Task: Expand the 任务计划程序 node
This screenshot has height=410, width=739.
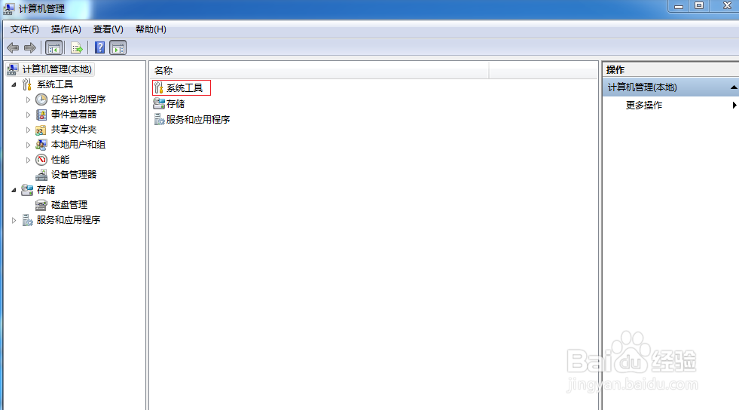Action: click(x=28, y=100)
